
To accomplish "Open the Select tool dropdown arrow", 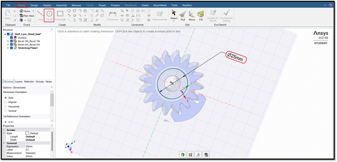I will click(174, 21).
